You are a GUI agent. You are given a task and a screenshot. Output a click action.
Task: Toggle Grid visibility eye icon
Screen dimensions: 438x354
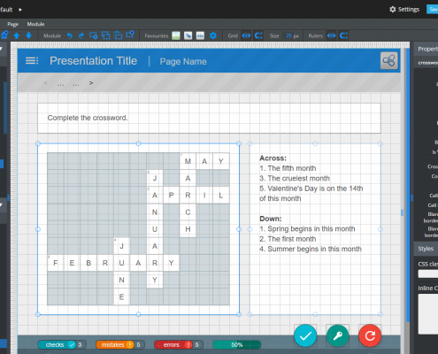pyautogui.click(x=246, y=35)
